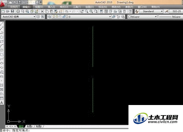Screen dimensions: 183x132
Task: Click the Make Object's Layer Current icon
Action: 114,17
